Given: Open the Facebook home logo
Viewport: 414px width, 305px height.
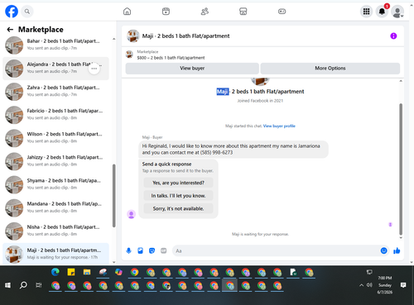Looking at the screenshot, I should [x=12, y=12].
